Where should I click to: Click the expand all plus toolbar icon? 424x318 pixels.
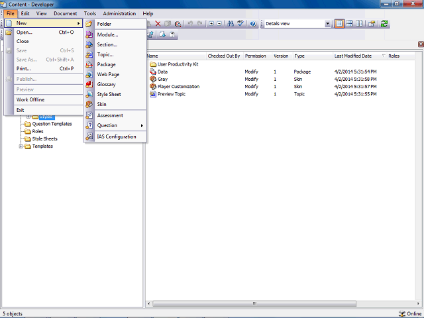tap(211, 24)
